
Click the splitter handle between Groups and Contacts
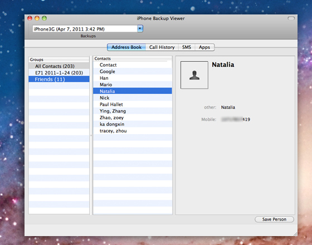click(x=91, y=135)
